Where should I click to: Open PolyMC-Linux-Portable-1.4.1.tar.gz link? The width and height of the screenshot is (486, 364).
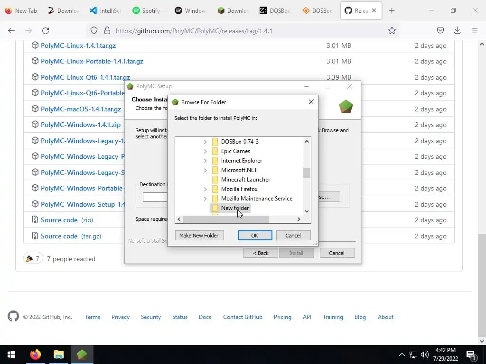coord(92,61)
